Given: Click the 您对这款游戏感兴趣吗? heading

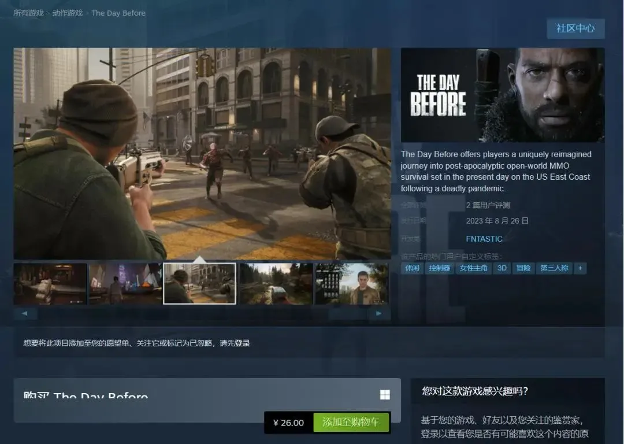Looking at the screenshot, I should [x=475, y=391].
